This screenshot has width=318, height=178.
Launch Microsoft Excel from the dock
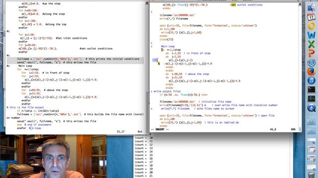pos(312,44)
